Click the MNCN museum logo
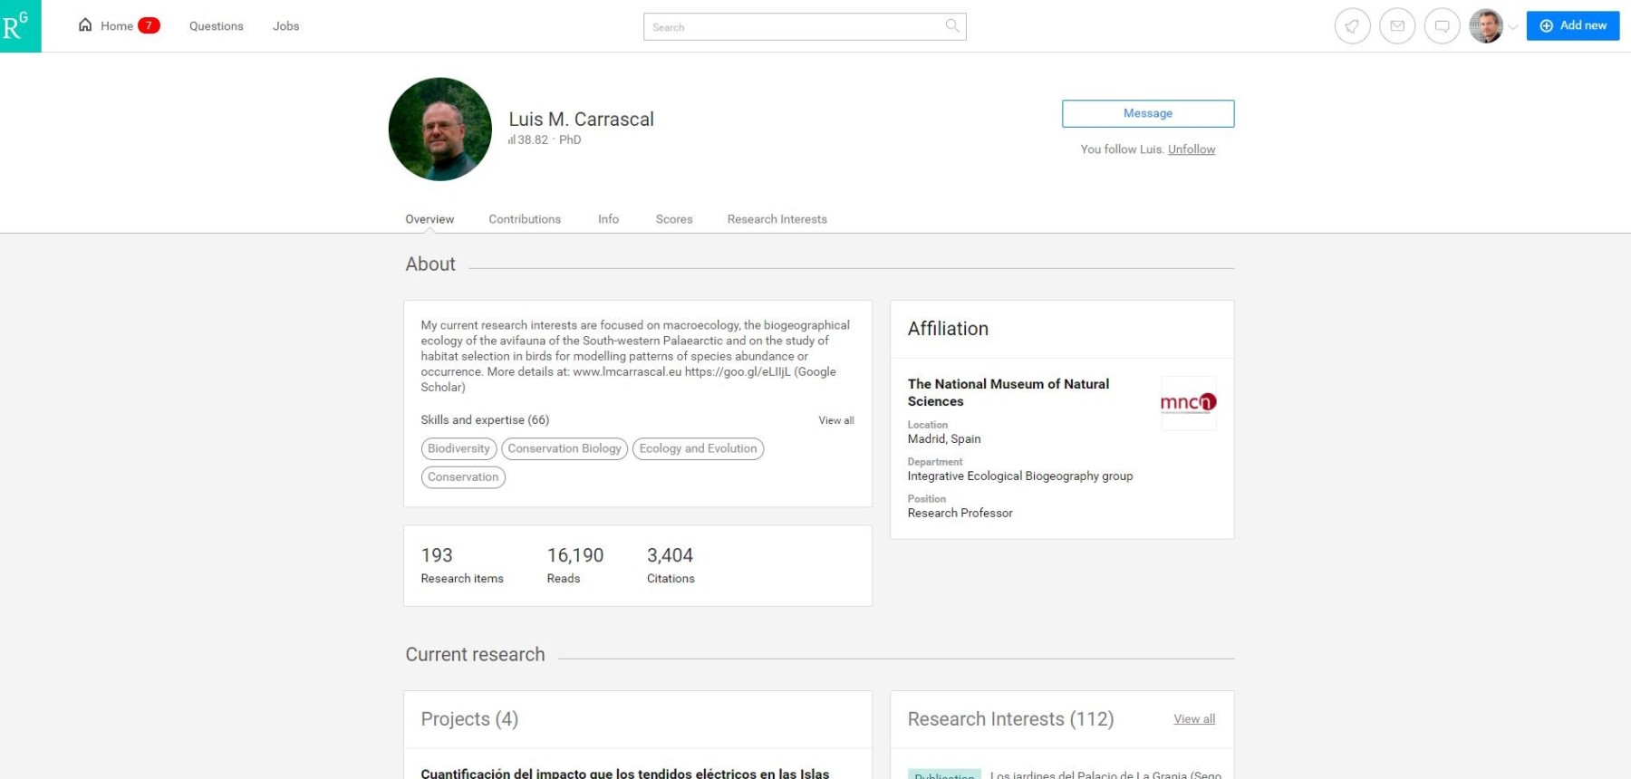This screenshot has height=779, width=1631. 1188,402
